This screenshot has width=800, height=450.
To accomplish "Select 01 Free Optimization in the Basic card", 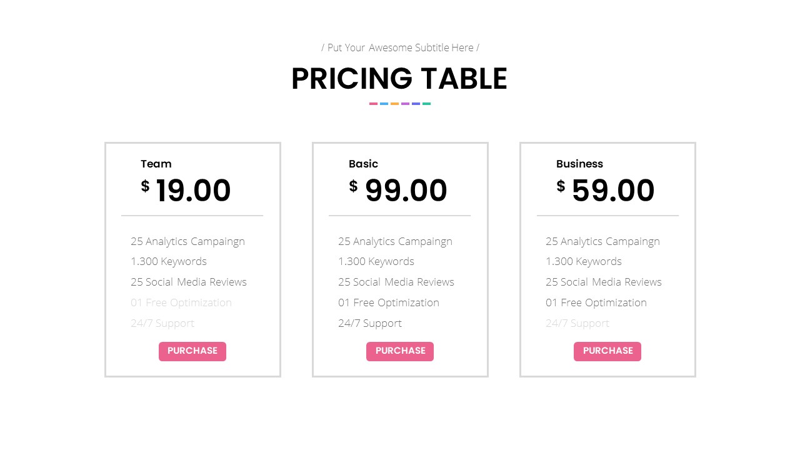I will (x=389, y=302).
